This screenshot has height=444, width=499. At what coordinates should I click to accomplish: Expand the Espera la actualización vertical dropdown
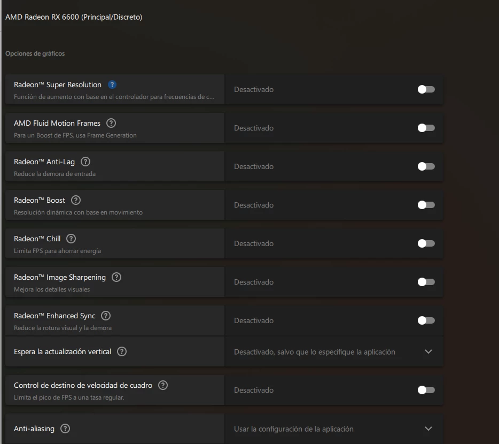click(428, 351)
